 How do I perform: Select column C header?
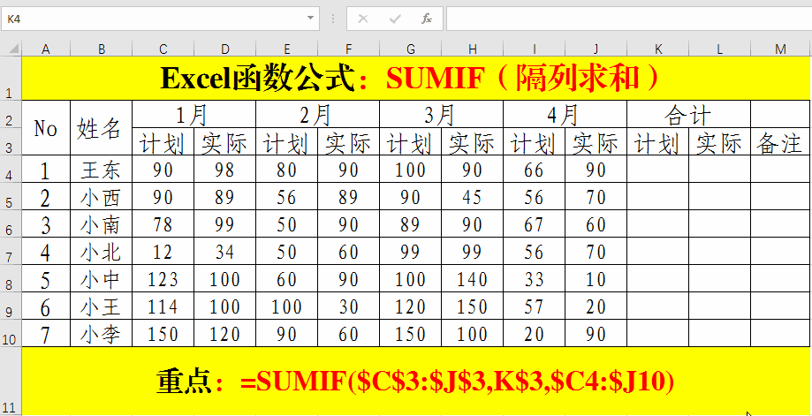coord(163,49)
